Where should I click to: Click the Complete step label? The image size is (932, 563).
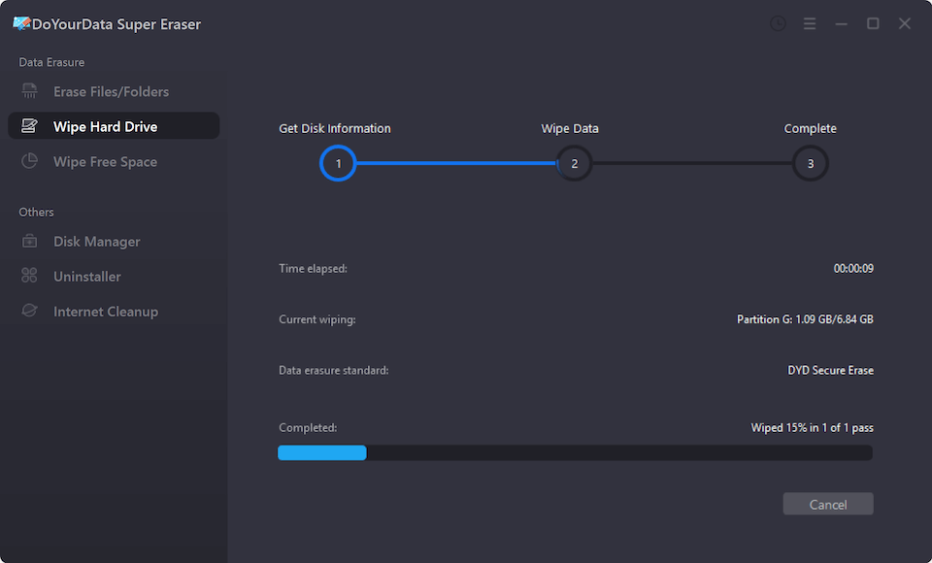tap(810, 128)
